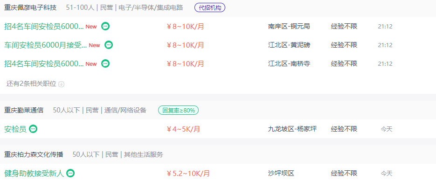Open 车间安检员6000月接受 job in 江北区-黄泥磅
Screen dimensions: 436x182
46,45
